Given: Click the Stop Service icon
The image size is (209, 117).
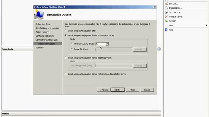Looking at the screenshot, I should click(166, 12).
